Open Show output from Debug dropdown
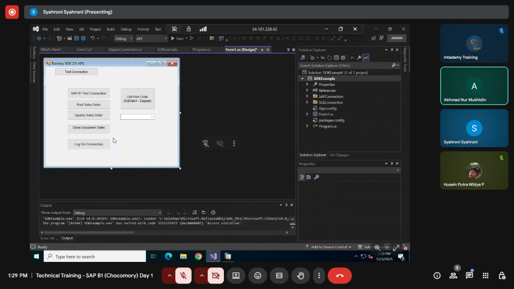514x289 pixels. tap(117, 213)
